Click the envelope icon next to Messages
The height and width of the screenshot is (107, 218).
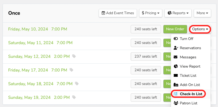[176, 57]
